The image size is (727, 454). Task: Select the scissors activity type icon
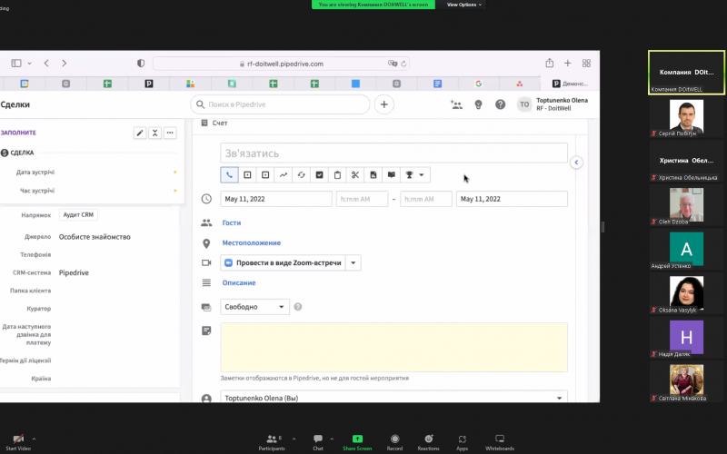[355, 175]
